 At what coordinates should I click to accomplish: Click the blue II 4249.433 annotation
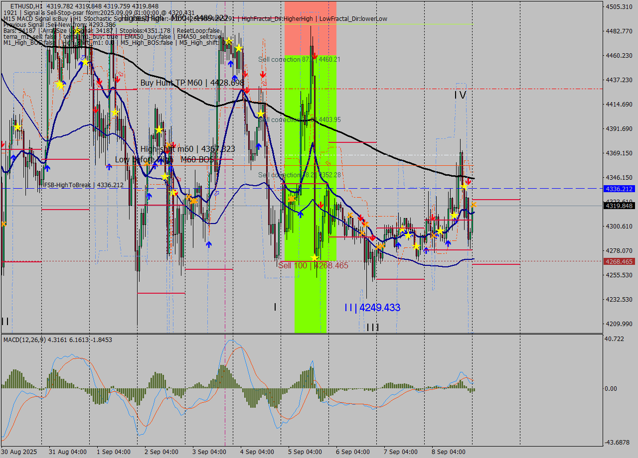[x=371, y=308]
